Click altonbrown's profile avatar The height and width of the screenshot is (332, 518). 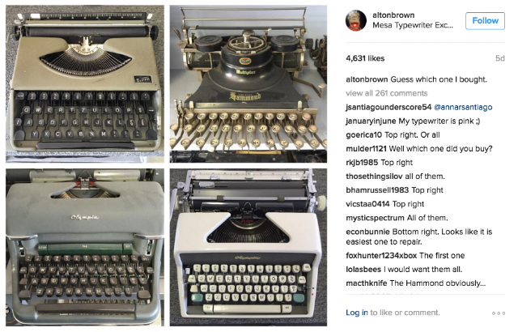coord(356,20)
